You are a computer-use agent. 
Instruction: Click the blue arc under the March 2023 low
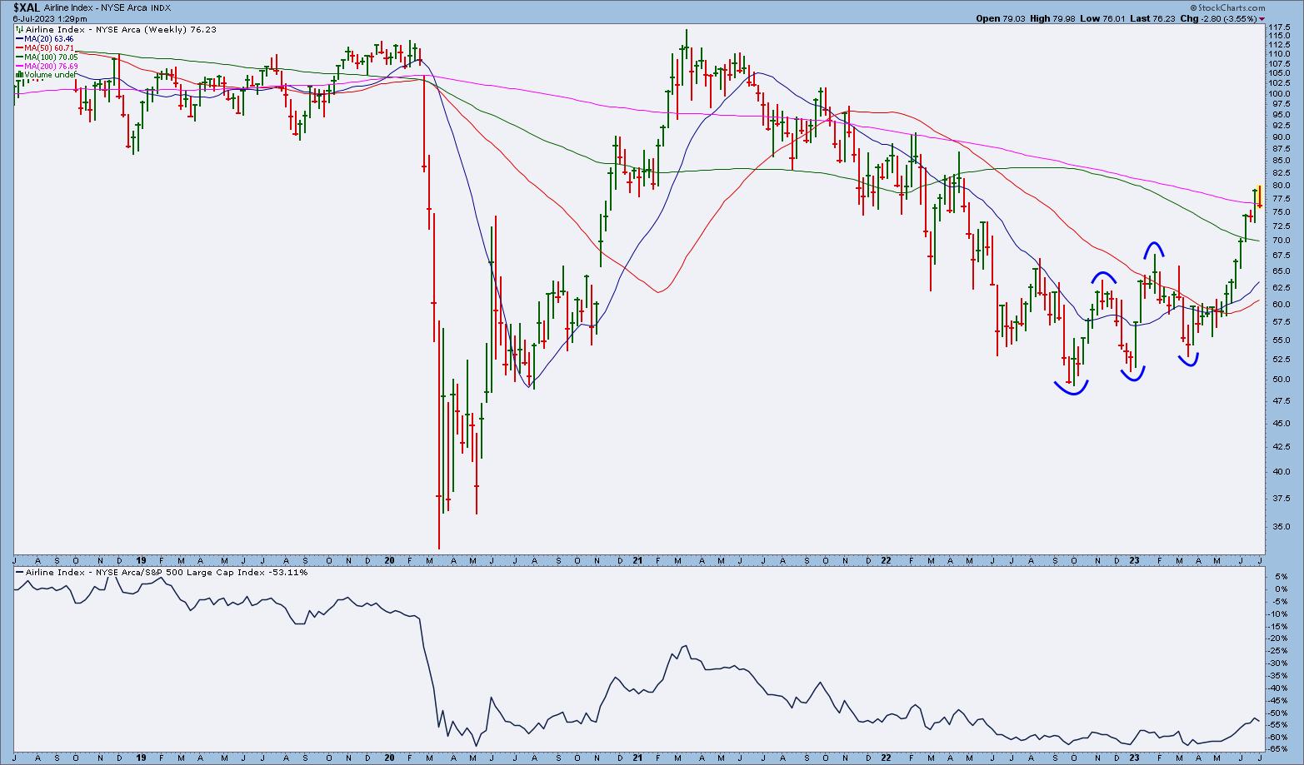(x=1187, y=360)
